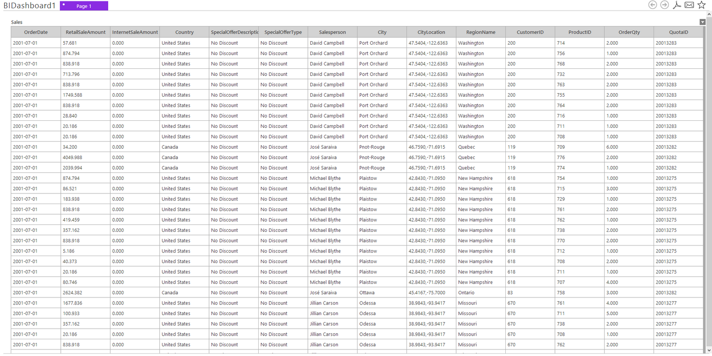The width and height of the screenshot is (712, 356).
Task: Click the City column header
Action: point(382,32)
